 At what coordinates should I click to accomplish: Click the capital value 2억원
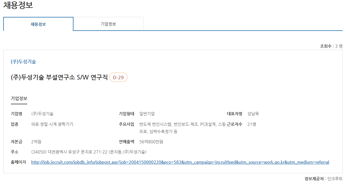pos(36,142)
